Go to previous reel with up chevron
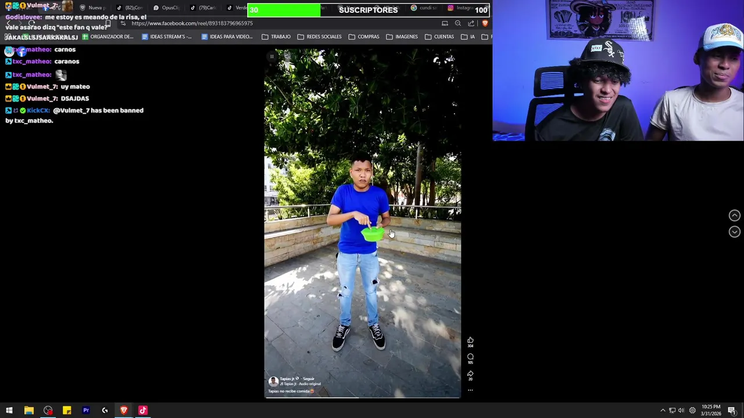 click(x=735, y=215)
